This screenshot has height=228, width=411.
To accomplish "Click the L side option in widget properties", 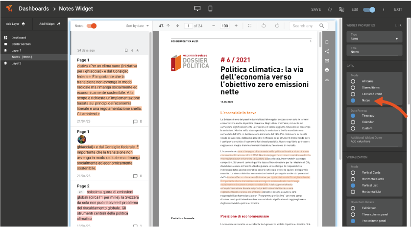I will tap(395, 25).
